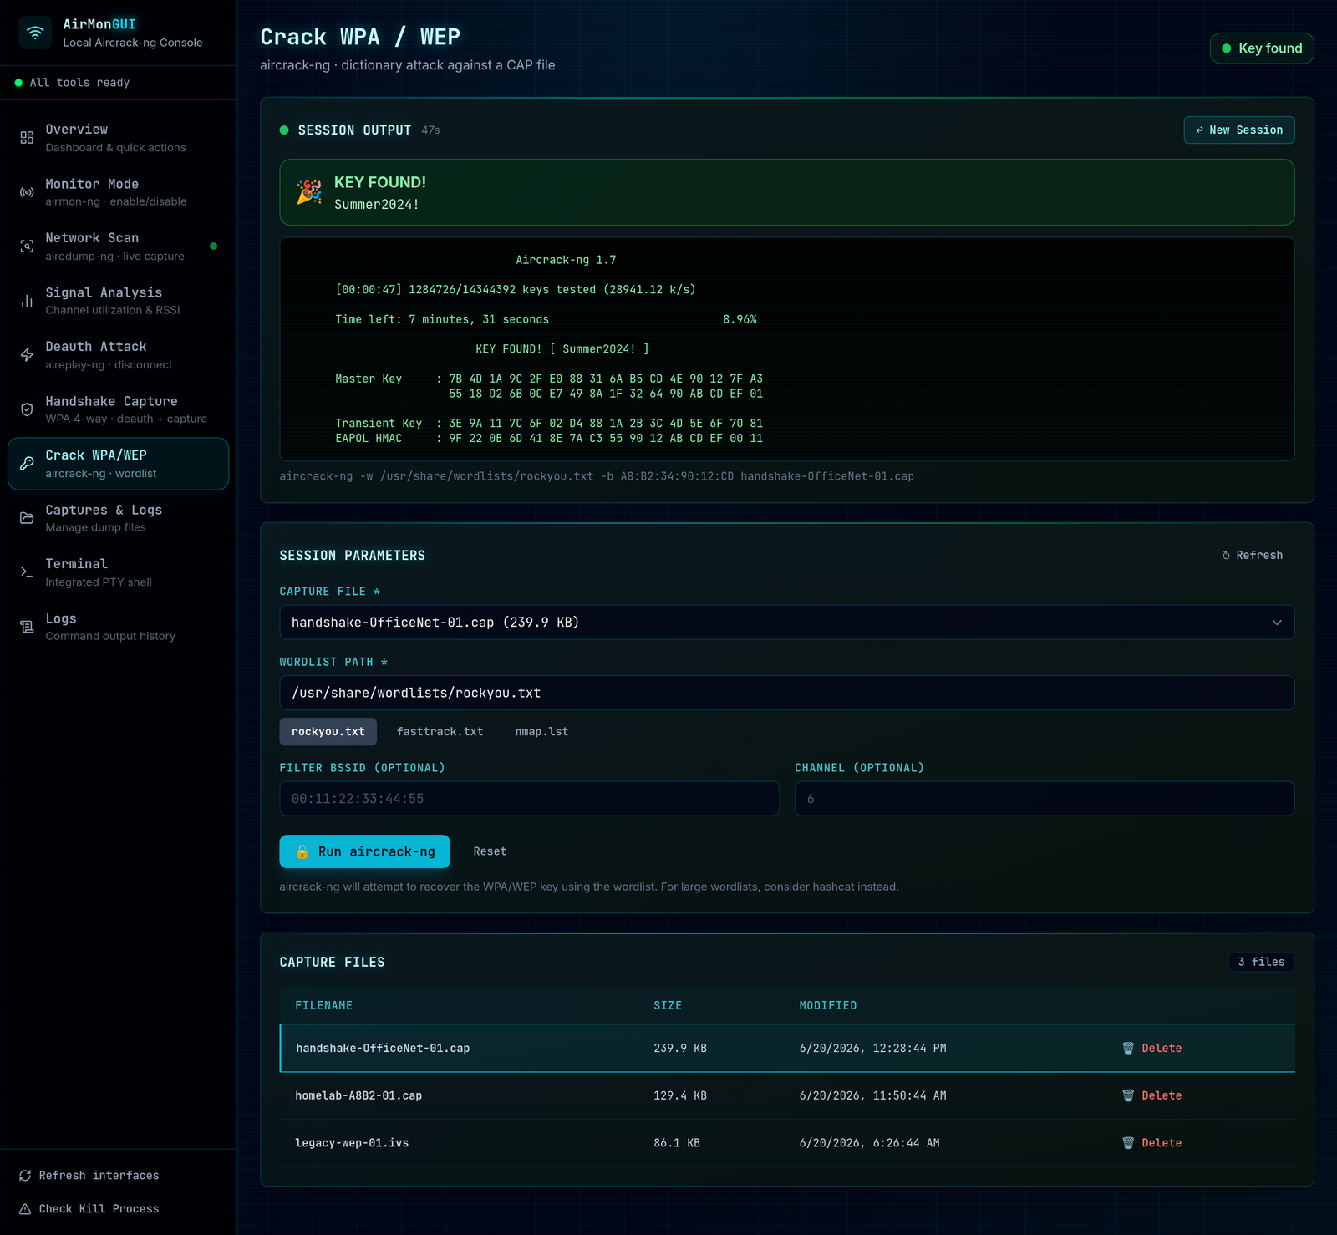Click the Deauth Attack lightning icon
Screen dimensions: 1337x1235
pyautogui.click(x=27, y=355)
